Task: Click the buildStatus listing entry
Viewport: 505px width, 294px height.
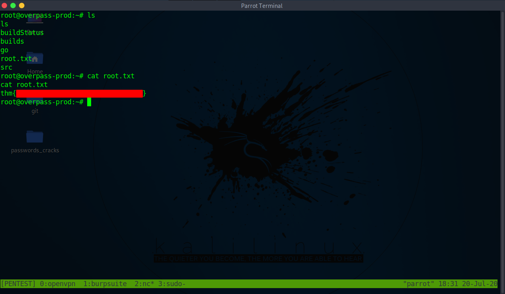Action: pyautogui.click(x=22, y=33)
